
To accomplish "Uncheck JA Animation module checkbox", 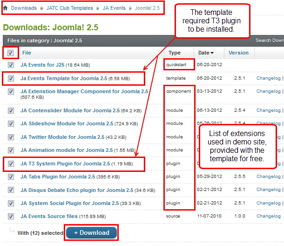I will coord(11,150).
